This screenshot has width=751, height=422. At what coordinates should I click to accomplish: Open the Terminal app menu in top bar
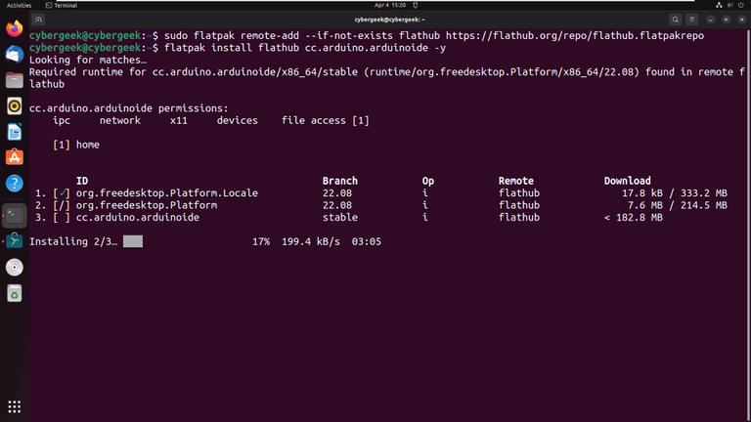click(x=62, y=5)
